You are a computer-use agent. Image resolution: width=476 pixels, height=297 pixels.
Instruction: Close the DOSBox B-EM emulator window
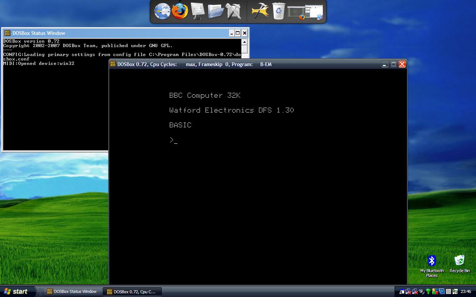(x=402, y=64)
